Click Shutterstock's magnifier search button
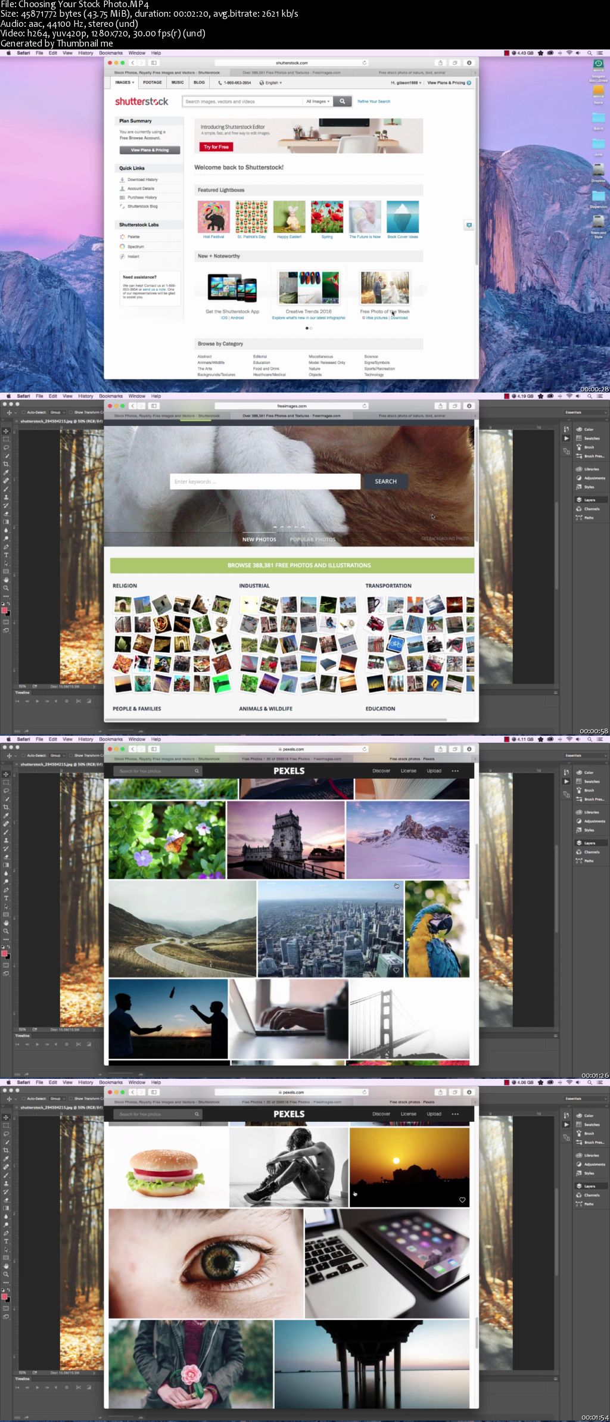This screenshot has height=1422, width=610. point(342,101)
